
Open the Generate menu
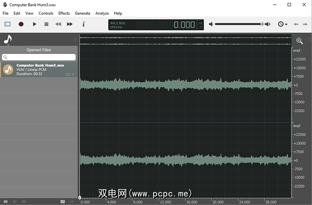[x=82, y=14]
